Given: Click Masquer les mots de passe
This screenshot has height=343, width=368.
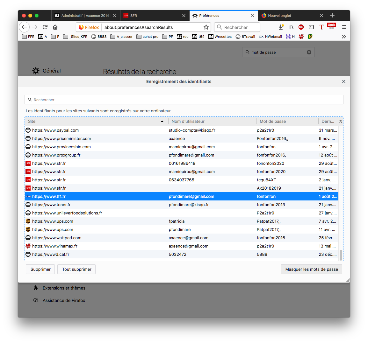Looking at the screenshot, I should point(311,269).
